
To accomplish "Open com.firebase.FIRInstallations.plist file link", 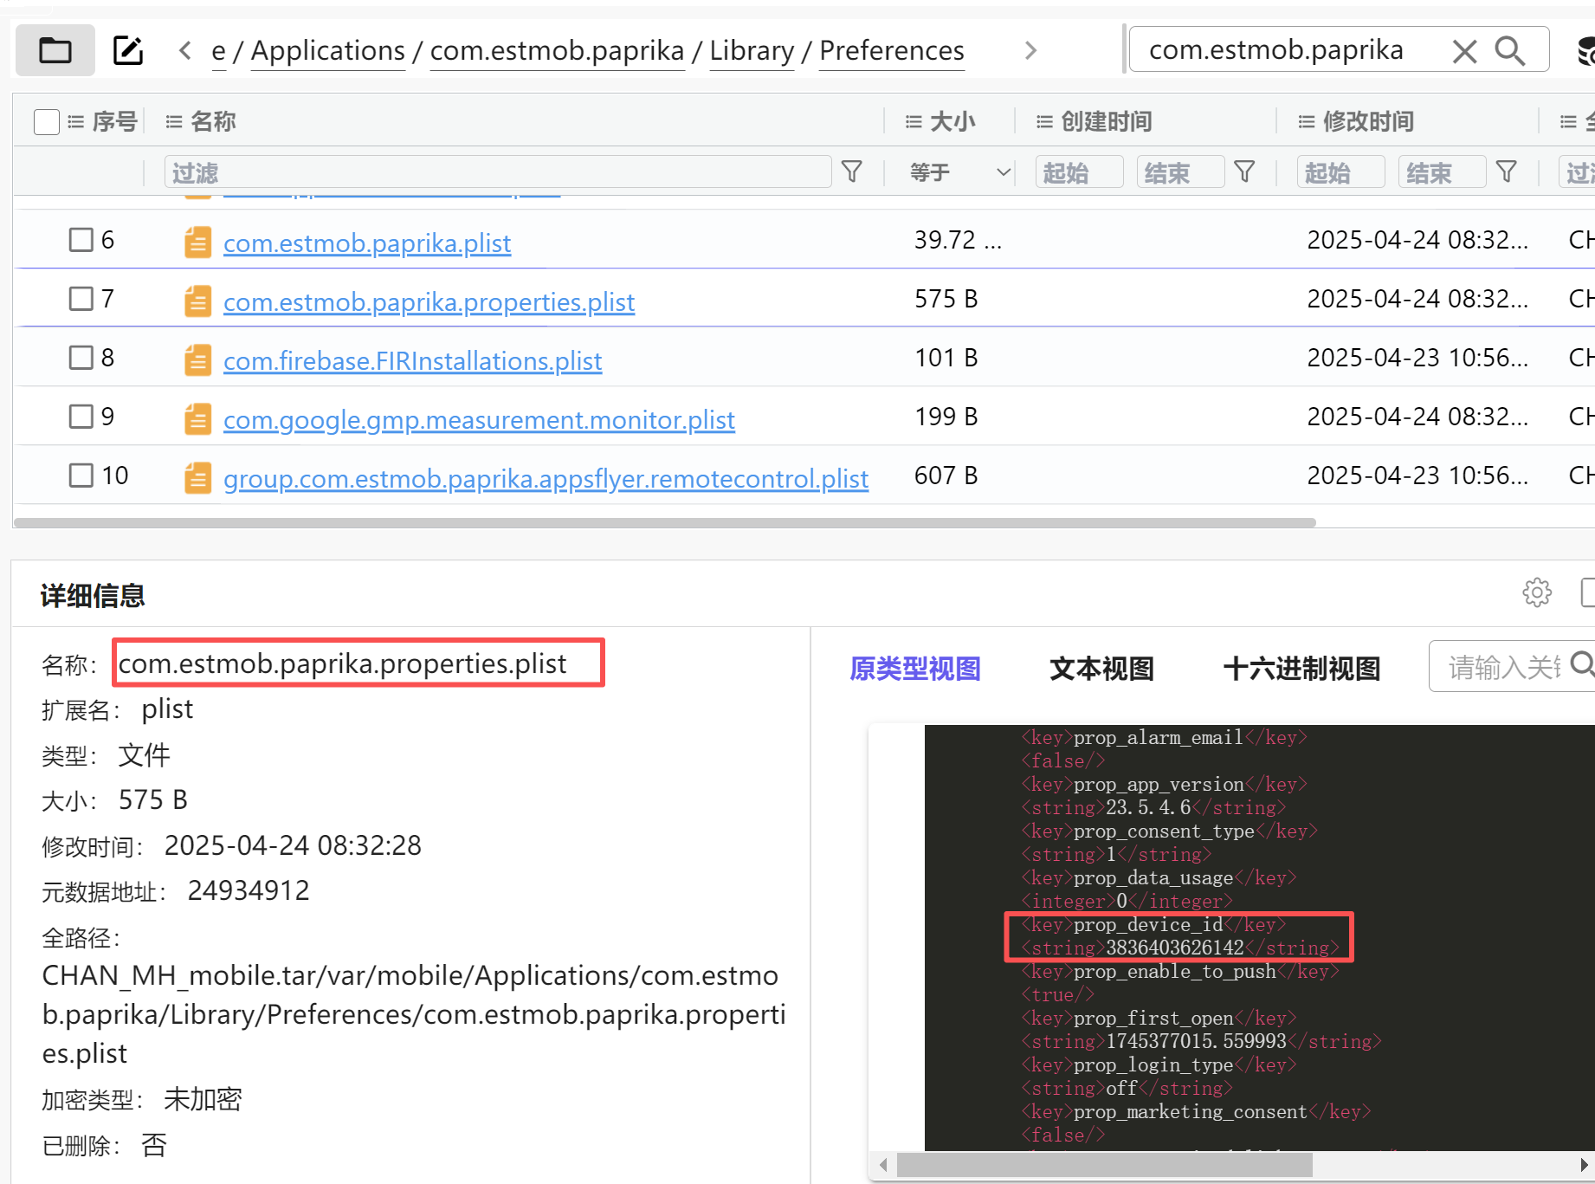I will coord(412,361).
